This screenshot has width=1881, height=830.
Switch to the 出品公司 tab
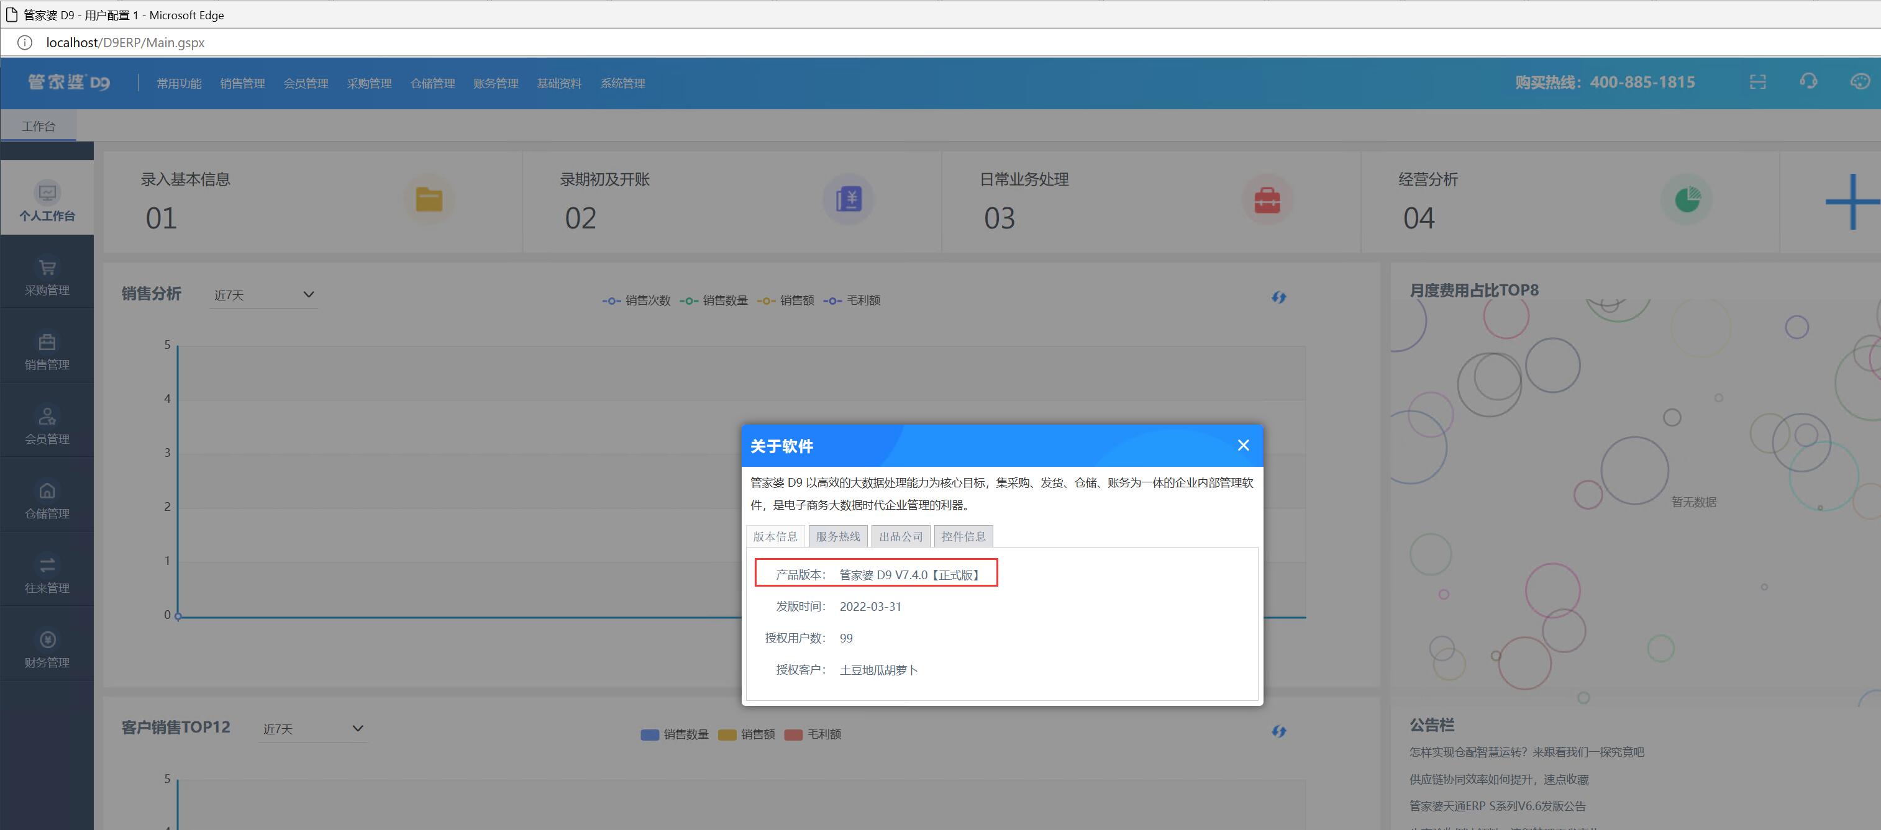(x=901, y=536)
